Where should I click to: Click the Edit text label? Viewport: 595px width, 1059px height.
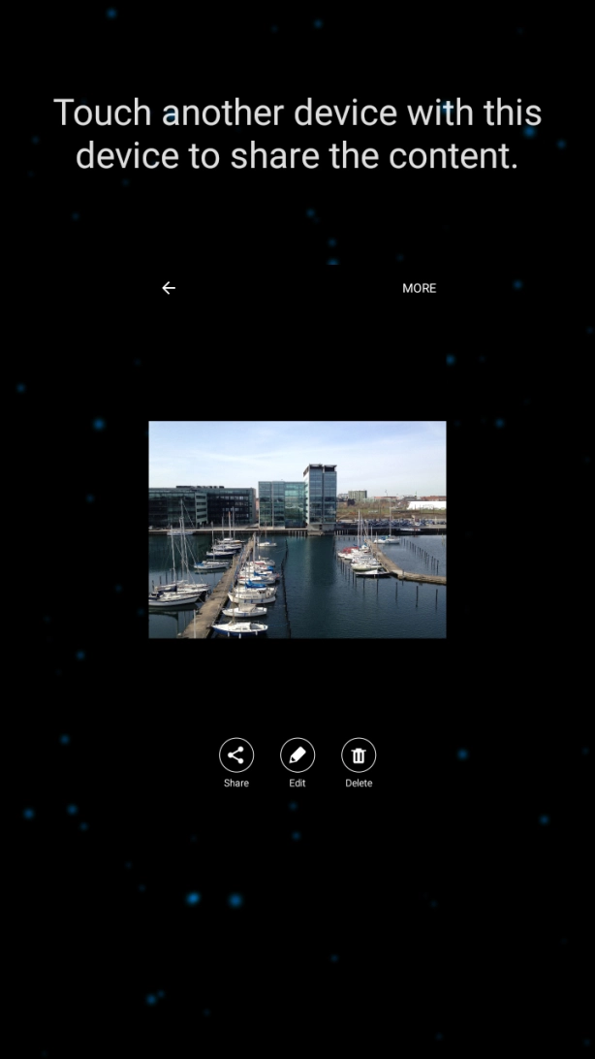tap(297, 784)
